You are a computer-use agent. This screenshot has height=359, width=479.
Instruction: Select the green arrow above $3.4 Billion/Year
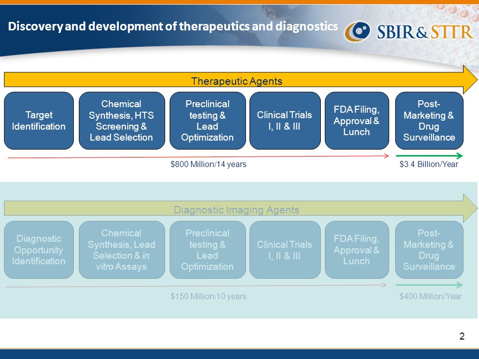coord(429,156)
